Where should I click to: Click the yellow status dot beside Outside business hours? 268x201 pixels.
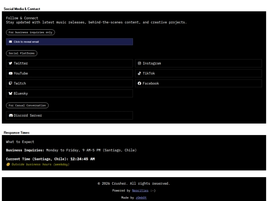8,164
